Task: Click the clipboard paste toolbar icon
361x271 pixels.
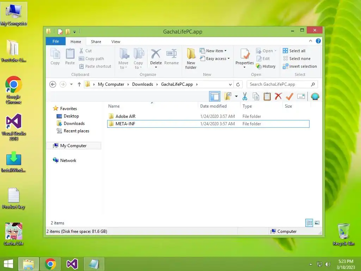Action: click(267, 96)
